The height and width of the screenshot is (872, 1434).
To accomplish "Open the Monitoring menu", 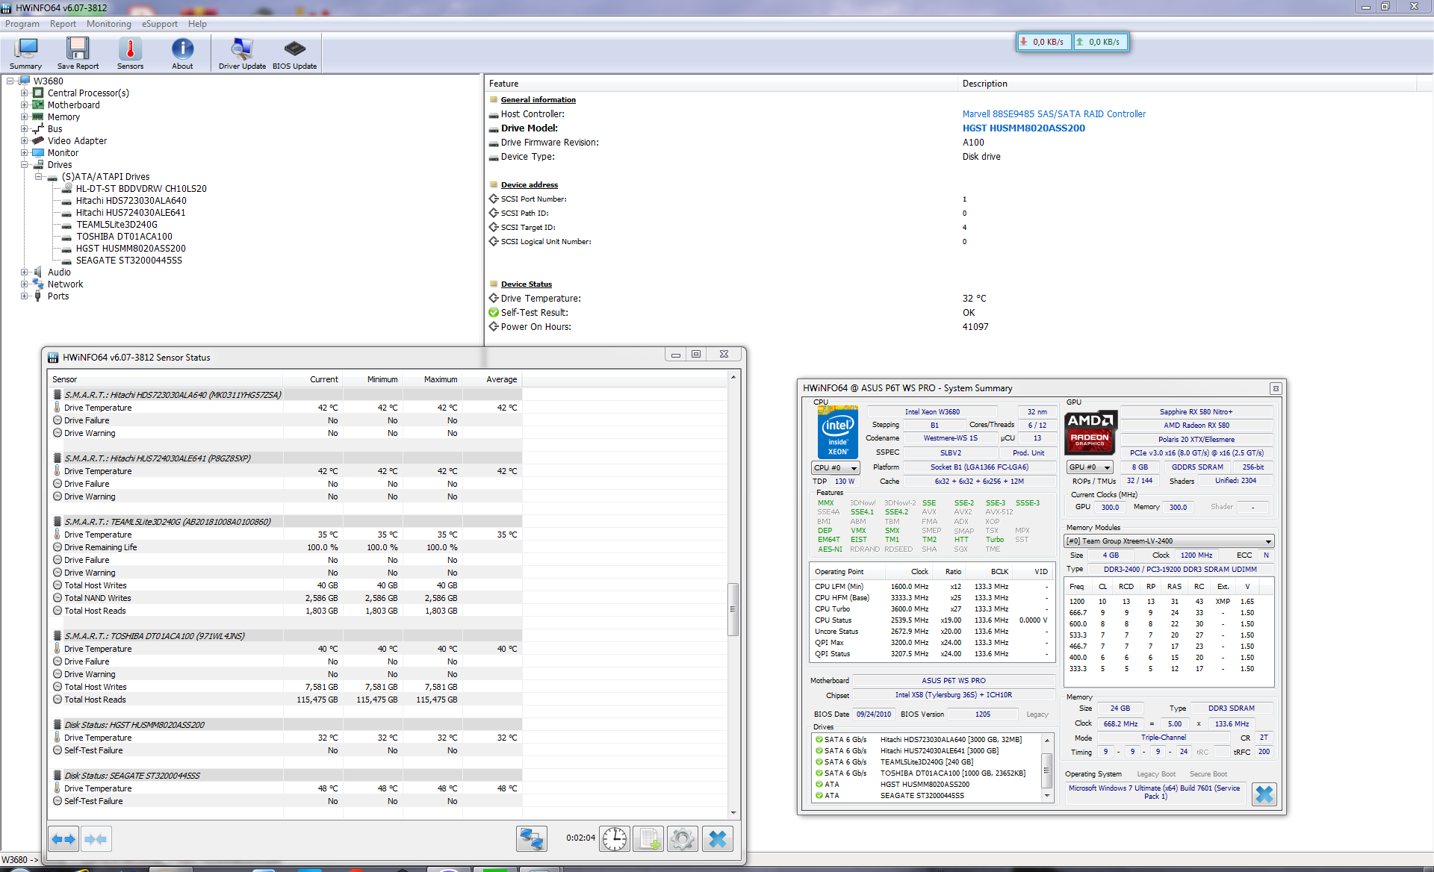I will [108, 24].
